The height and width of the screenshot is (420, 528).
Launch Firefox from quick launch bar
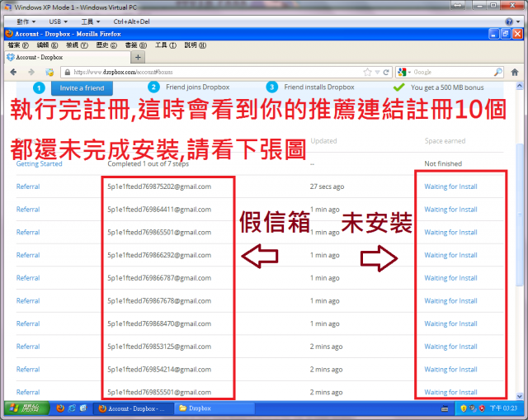[x=60, y=408]
